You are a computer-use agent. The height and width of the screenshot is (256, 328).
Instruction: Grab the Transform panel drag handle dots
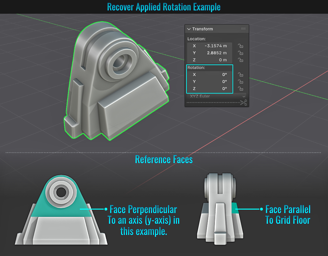point(243,29)
